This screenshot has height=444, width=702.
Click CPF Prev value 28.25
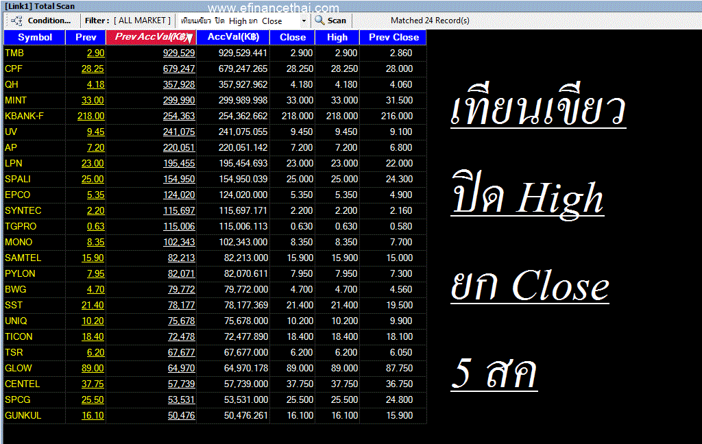coord(93,69)
